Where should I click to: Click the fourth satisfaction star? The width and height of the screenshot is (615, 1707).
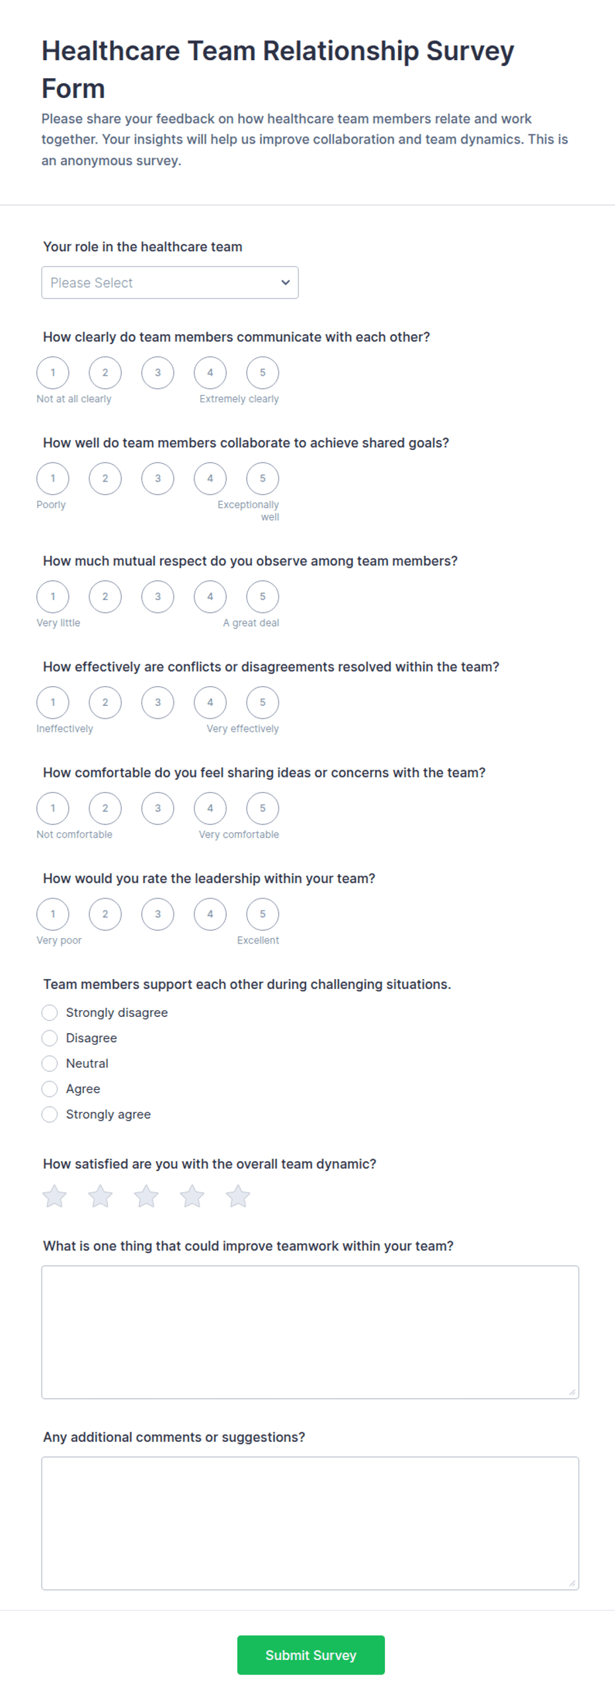[x=192, y=1196]
